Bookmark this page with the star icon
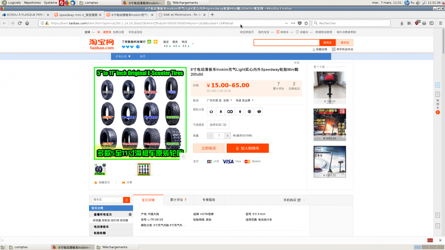This screenshot has width=445, height=250. pyautogui.click(x=306, y=23)
